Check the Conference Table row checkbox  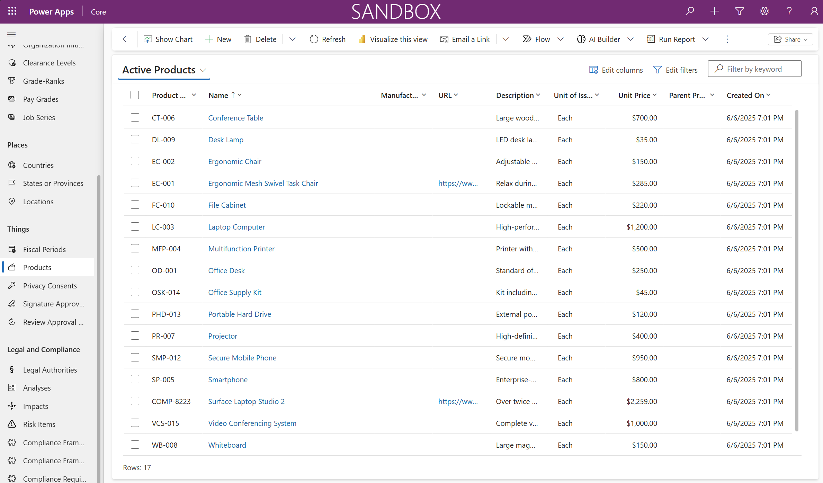point(135,117)
